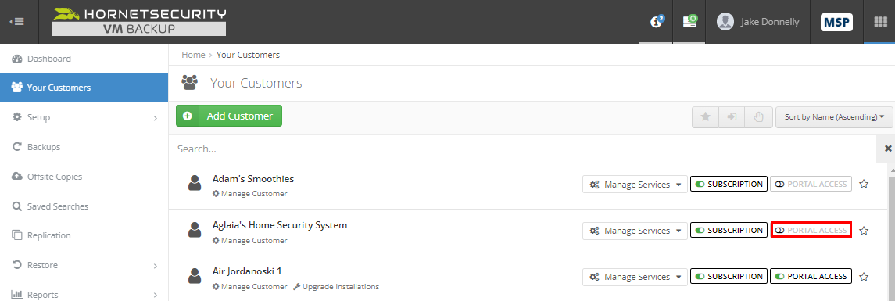Toggle Portal Access for Aglaia's Home Security System

point(811,230)
